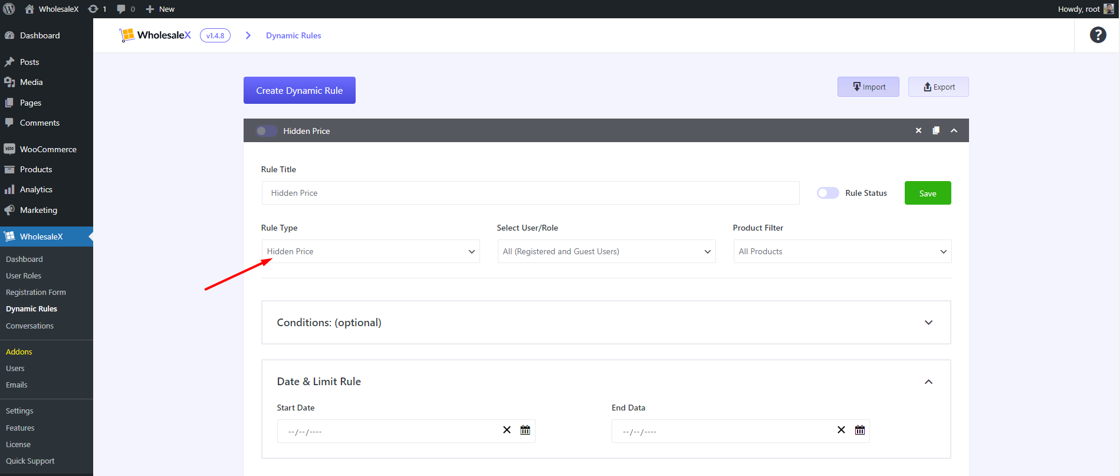Image resolution: width=1120 pixels, height=476 pixels.
Task: Open the New content menu
Action: point(160,9)
